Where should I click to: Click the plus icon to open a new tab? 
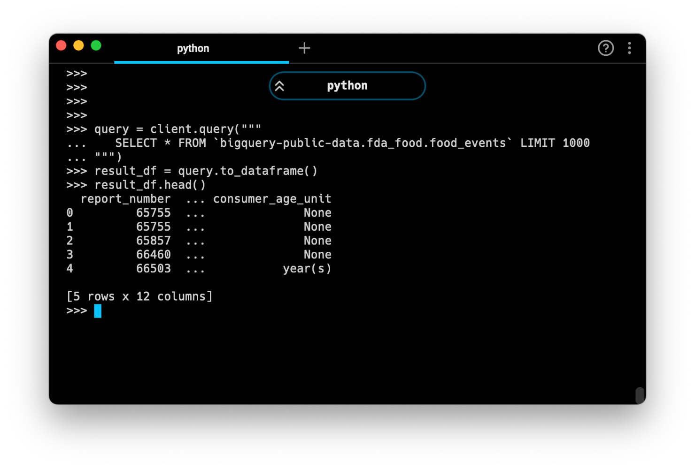point(304,48)
